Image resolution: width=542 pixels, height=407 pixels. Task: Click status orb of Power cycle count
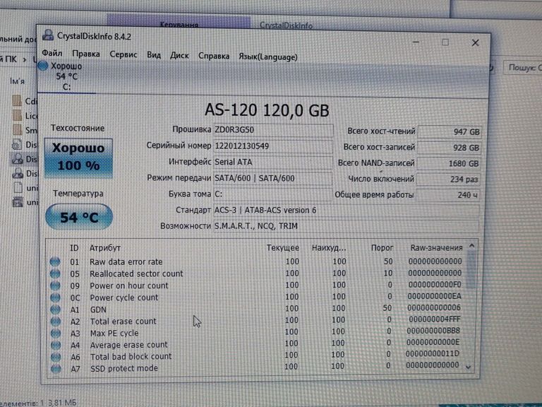point(55,297)
